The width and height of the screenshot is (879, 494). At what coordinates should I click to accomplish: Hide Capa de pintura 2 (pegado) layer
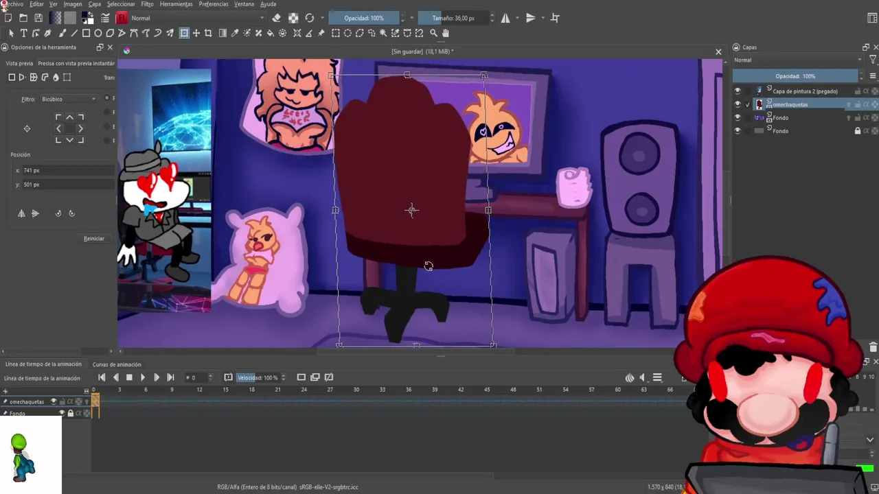click(x=738, y=91)
